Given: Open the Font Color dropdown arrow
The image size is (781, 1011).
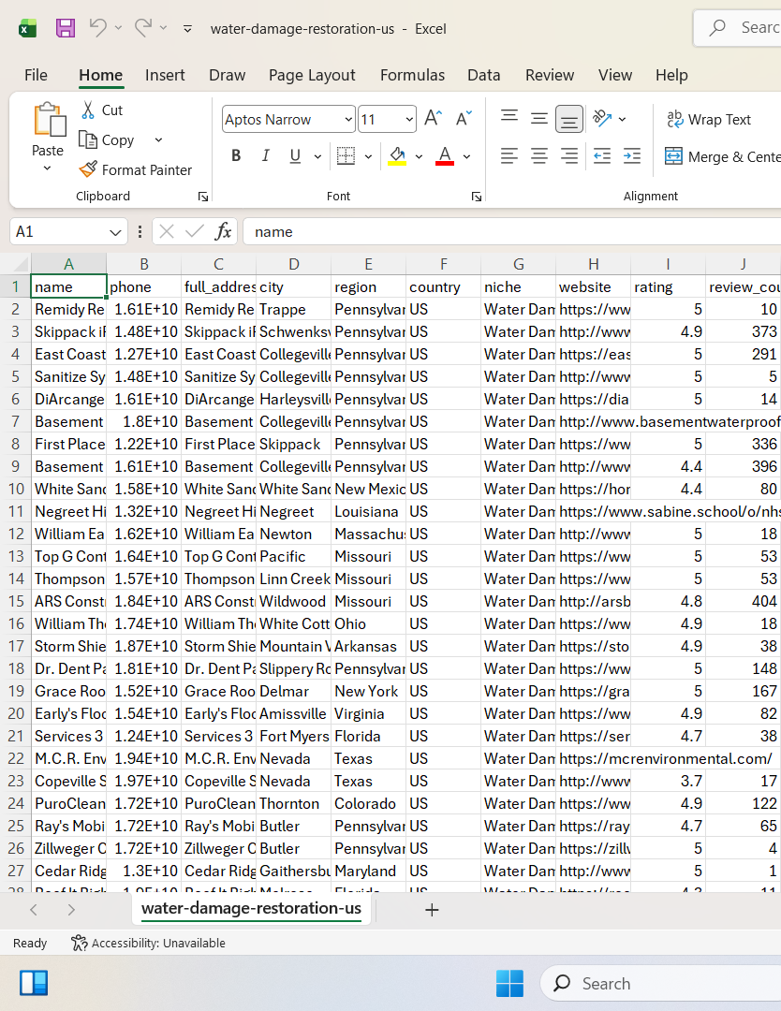Looking at the screenshot, I should tap(467, 156).
